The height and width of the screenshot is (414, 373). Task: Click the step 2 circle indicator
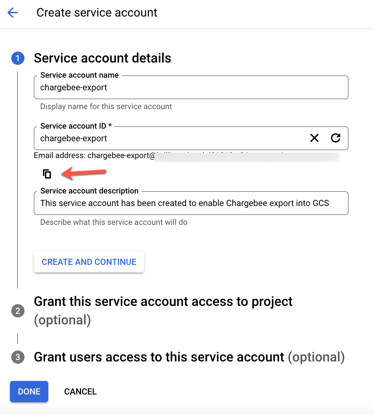click(18, 311)
